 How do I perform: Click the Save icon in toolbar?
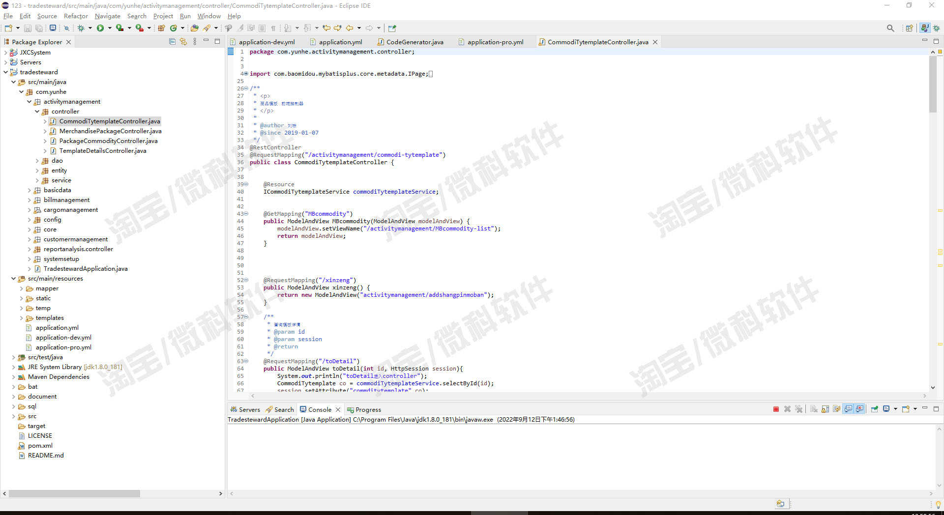[x=28, y=28]
